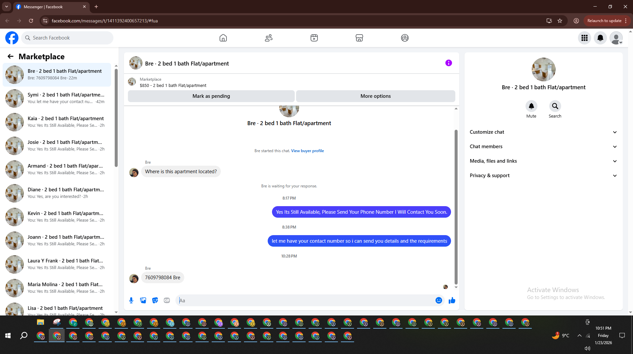This screenshot has height=354, width=633.
Task: Attach a photo with the image icon
Action: [143, 300]
